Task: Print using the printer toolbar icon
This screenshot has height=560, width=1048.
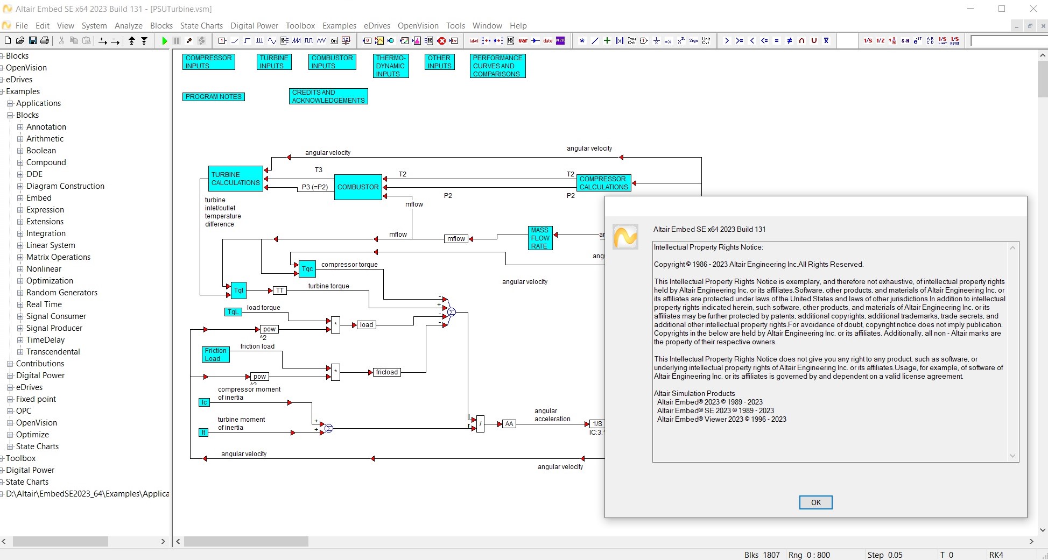Action: pos(45,40)
